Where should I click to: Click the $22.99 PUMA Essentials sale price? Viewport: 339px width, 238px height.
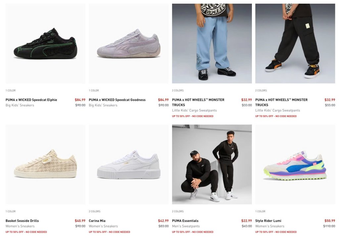point(246,221)
